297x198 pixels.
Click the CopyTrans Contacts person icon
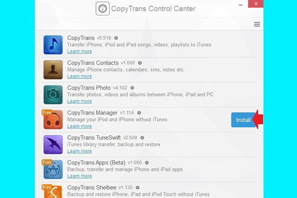(x=53, y=70)
